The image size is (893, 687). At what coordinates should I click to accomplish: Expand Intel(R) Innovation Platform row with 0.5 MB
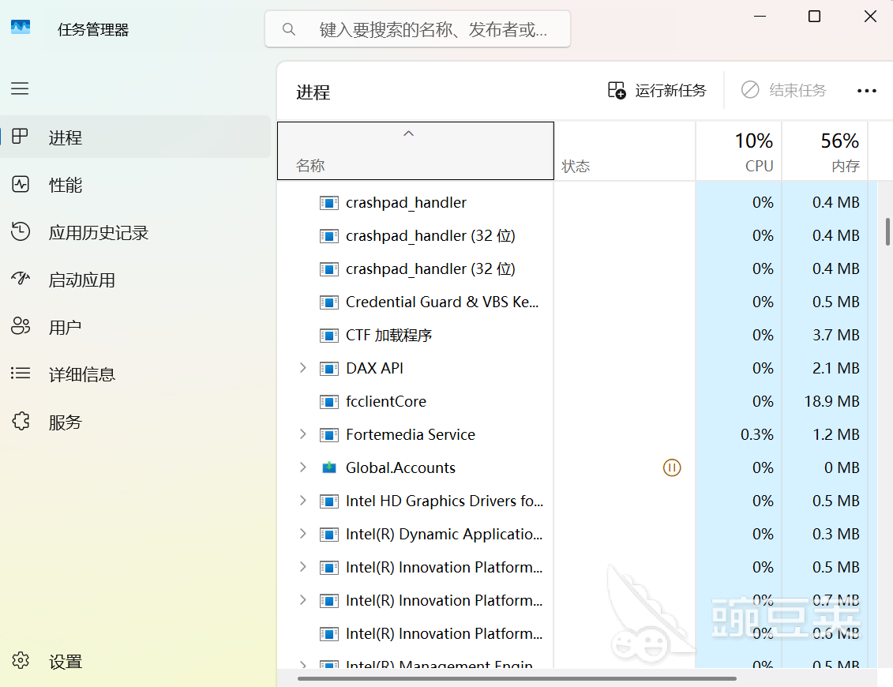point(303,567)
